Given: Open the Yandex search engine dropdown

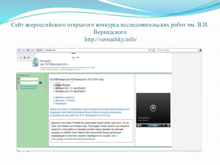Looking at the screenshot, I should [x=155, y=50].
